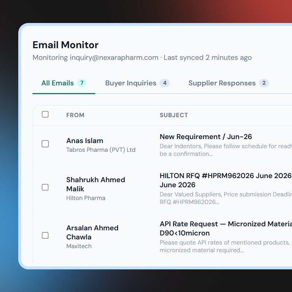The width and height of the screenshot is (292, 292).
Task: Check the Anas Islam email row checkbox
Action: (x=45, y=144)
